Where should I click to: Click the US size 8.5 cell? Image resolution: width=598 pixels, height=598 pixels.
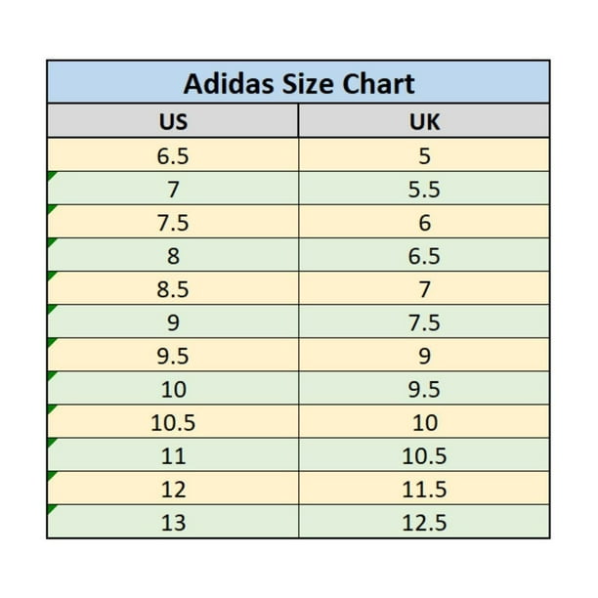173,289
